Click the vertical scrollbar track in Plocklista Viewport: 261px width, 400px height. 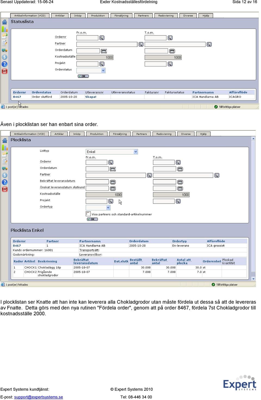253,209
